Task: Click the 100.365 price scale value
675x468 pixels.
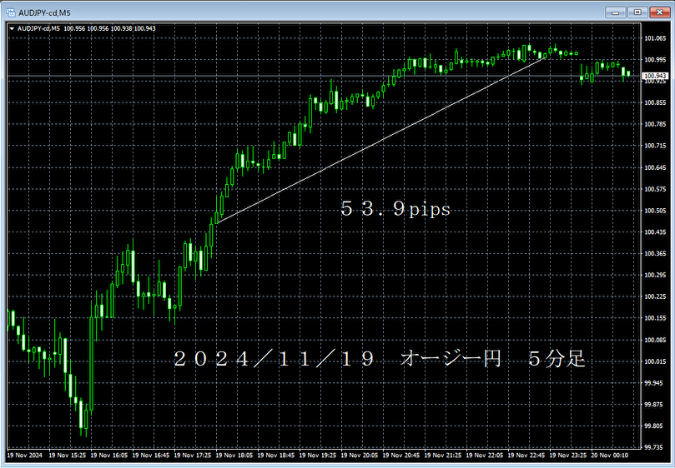Action: (655, 253)
